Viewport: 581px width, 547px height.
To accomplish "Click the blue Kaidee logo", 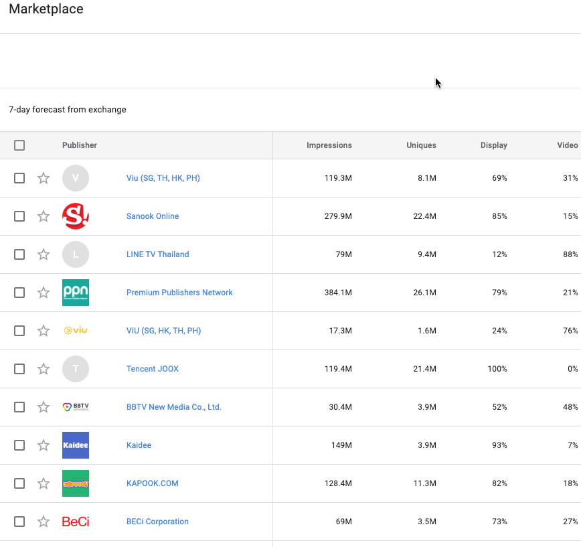I will 76,445.
